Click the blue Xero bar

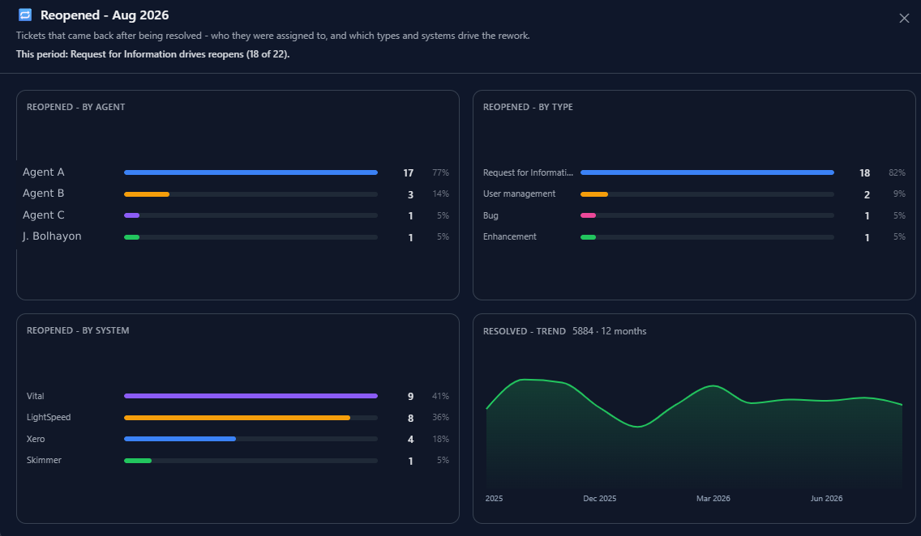tap(180, 439)
